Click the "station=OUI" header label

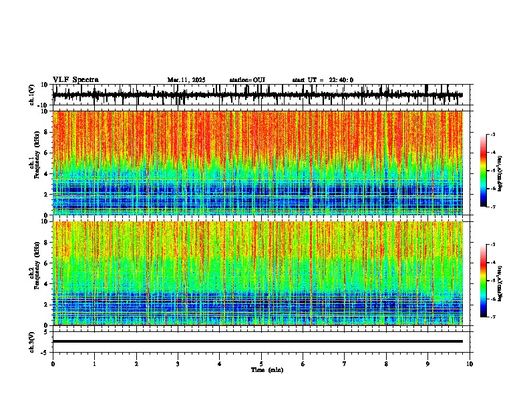coord(247,80)
